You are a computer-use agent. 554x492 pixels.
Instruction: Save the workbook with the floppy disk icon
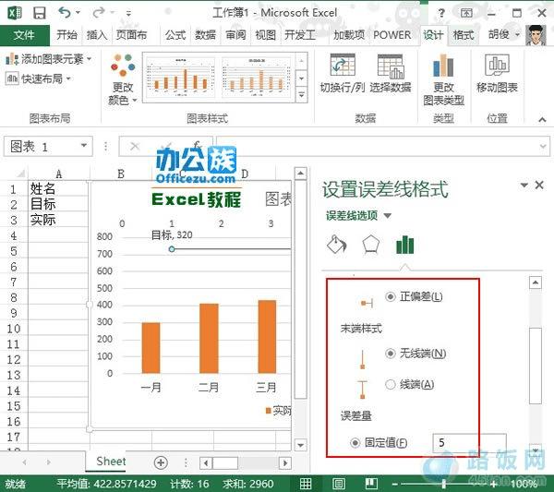point(39,13)
